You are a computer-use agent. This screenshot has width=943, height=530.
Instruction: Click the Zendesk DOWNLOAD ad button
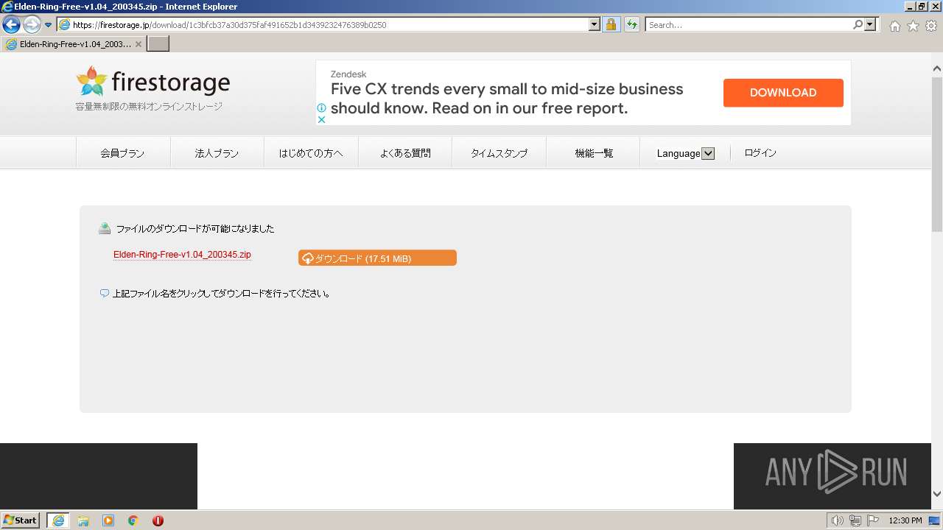[x=783, y=93]
